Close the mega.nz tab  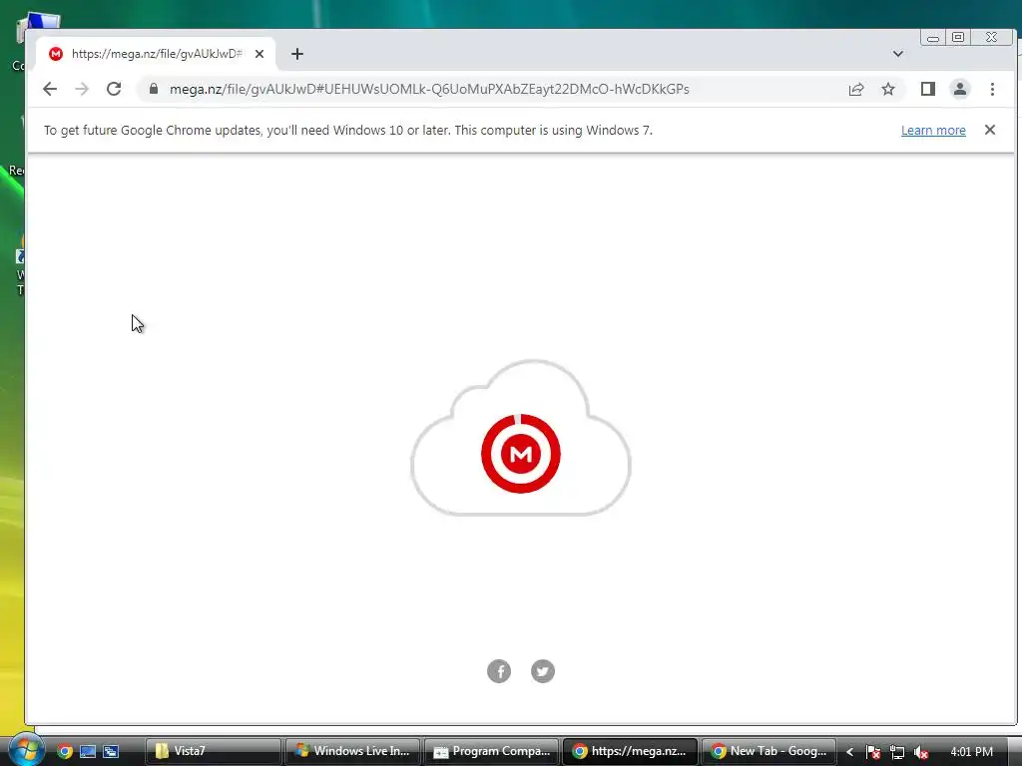click(x=259, y=54)
